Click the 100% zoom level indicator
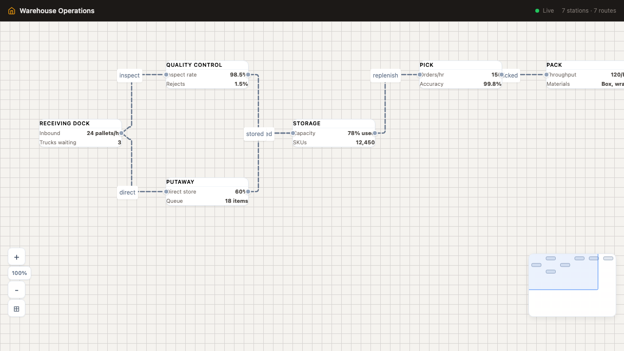624x351 pixels. click(x=19, y=273)
